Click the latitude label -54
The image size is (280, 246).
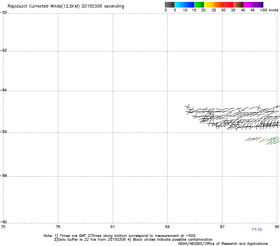pos(3,90)
